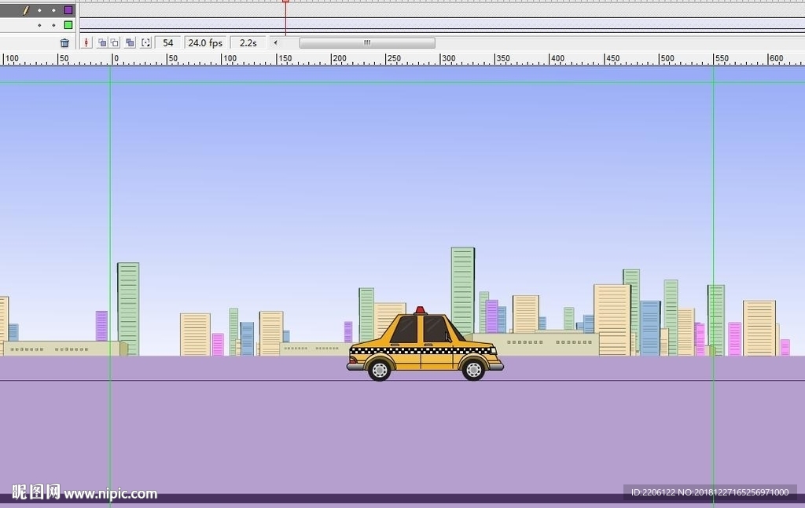Click the 24.0 fps frame rate field

click(205, 43)
